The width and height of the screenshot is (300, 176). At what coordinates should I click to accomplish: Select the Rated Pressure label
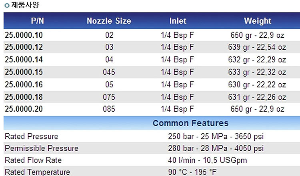(x=31, y=136)
